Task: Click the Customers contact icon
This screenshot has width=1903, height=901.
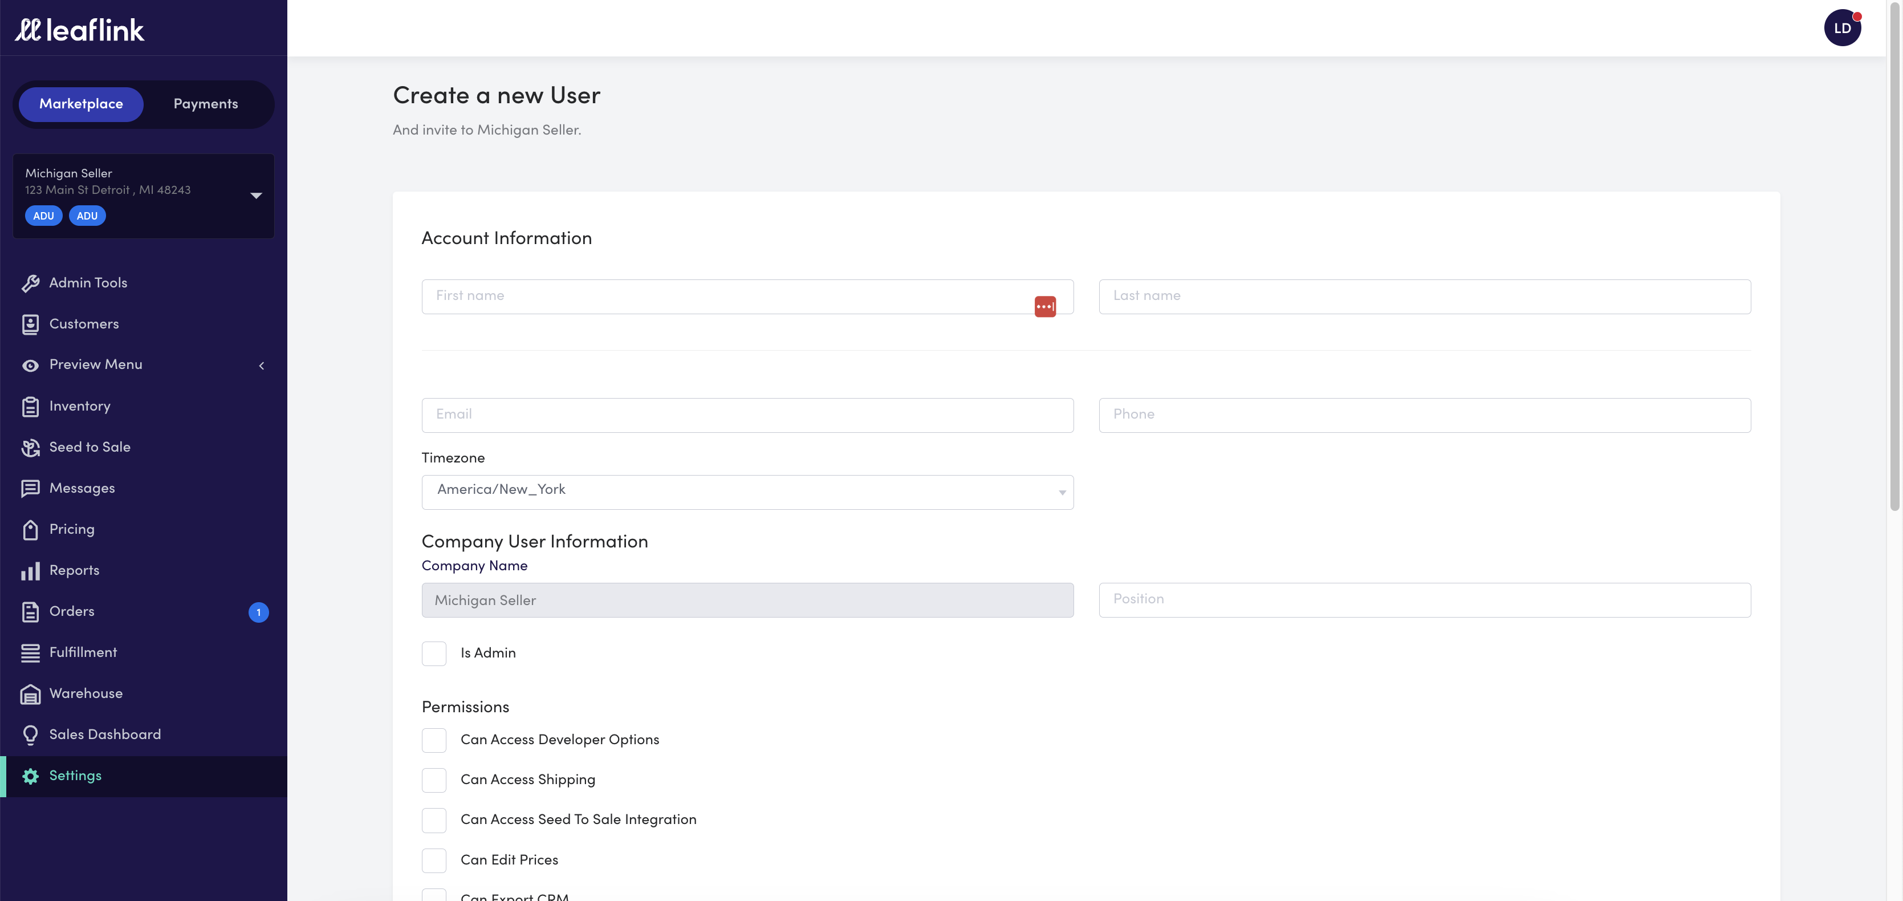Action: 30,324
